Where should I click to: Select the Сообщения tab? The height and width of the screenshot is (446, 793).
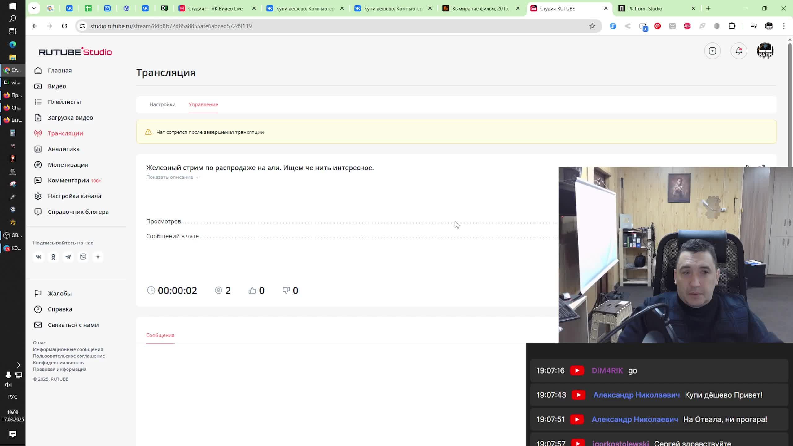pyautogui.click(x=160, y=335)
